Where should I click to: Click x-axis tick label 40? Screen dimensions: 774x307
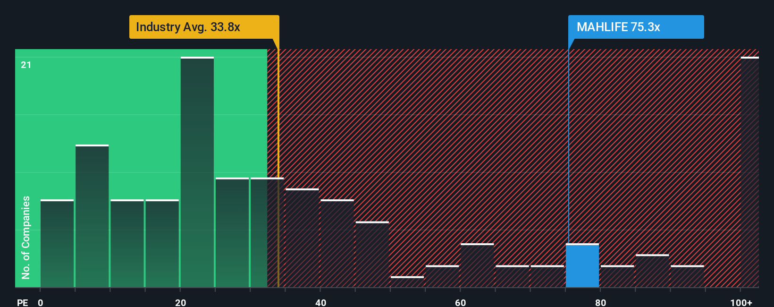click(320, 302)
